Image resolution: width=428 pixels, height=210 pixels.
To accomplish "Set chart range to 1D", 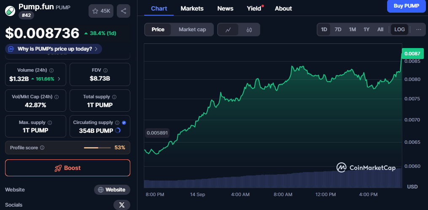I will pos(324,30).
